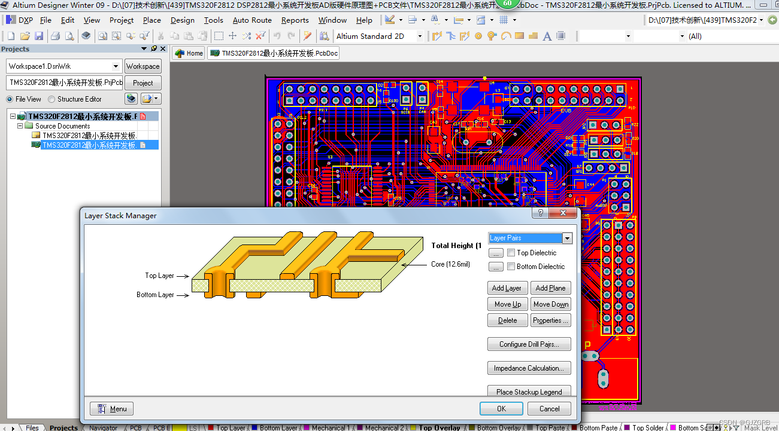Enable the Top Dielectric checkbox
Image resolution: width=779 pixels, height=431 pixels.
[x=510, y=252]
